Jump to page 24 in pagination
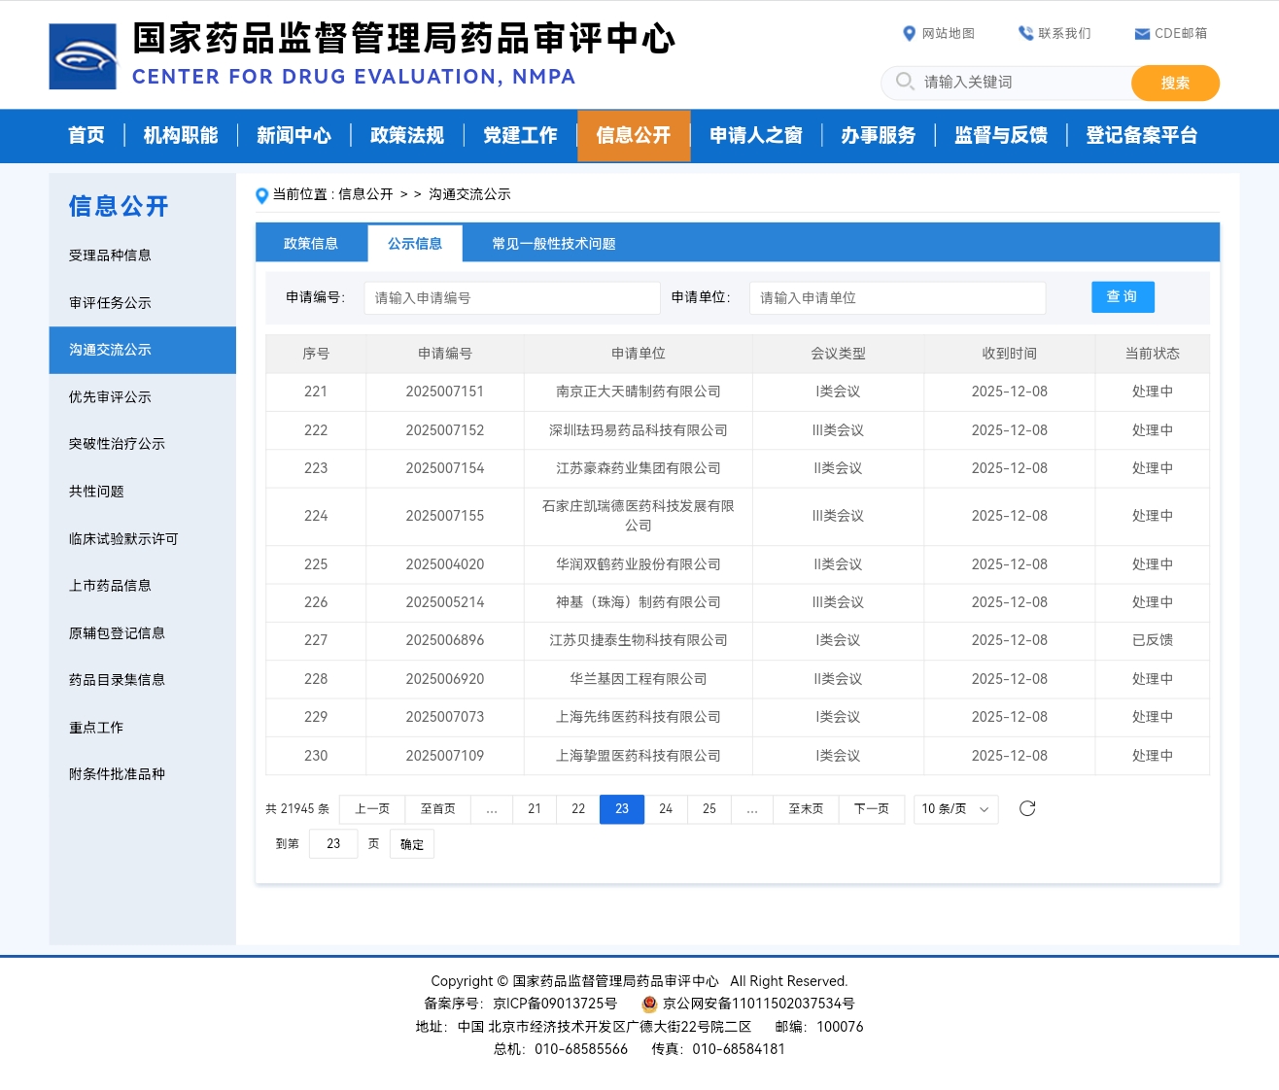 coord(666,808)
